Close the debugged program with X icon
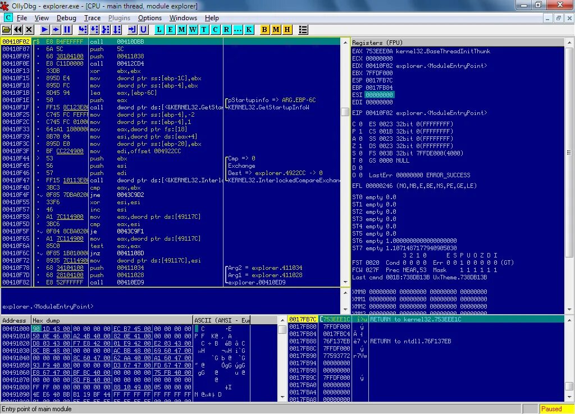 point(29,30)
